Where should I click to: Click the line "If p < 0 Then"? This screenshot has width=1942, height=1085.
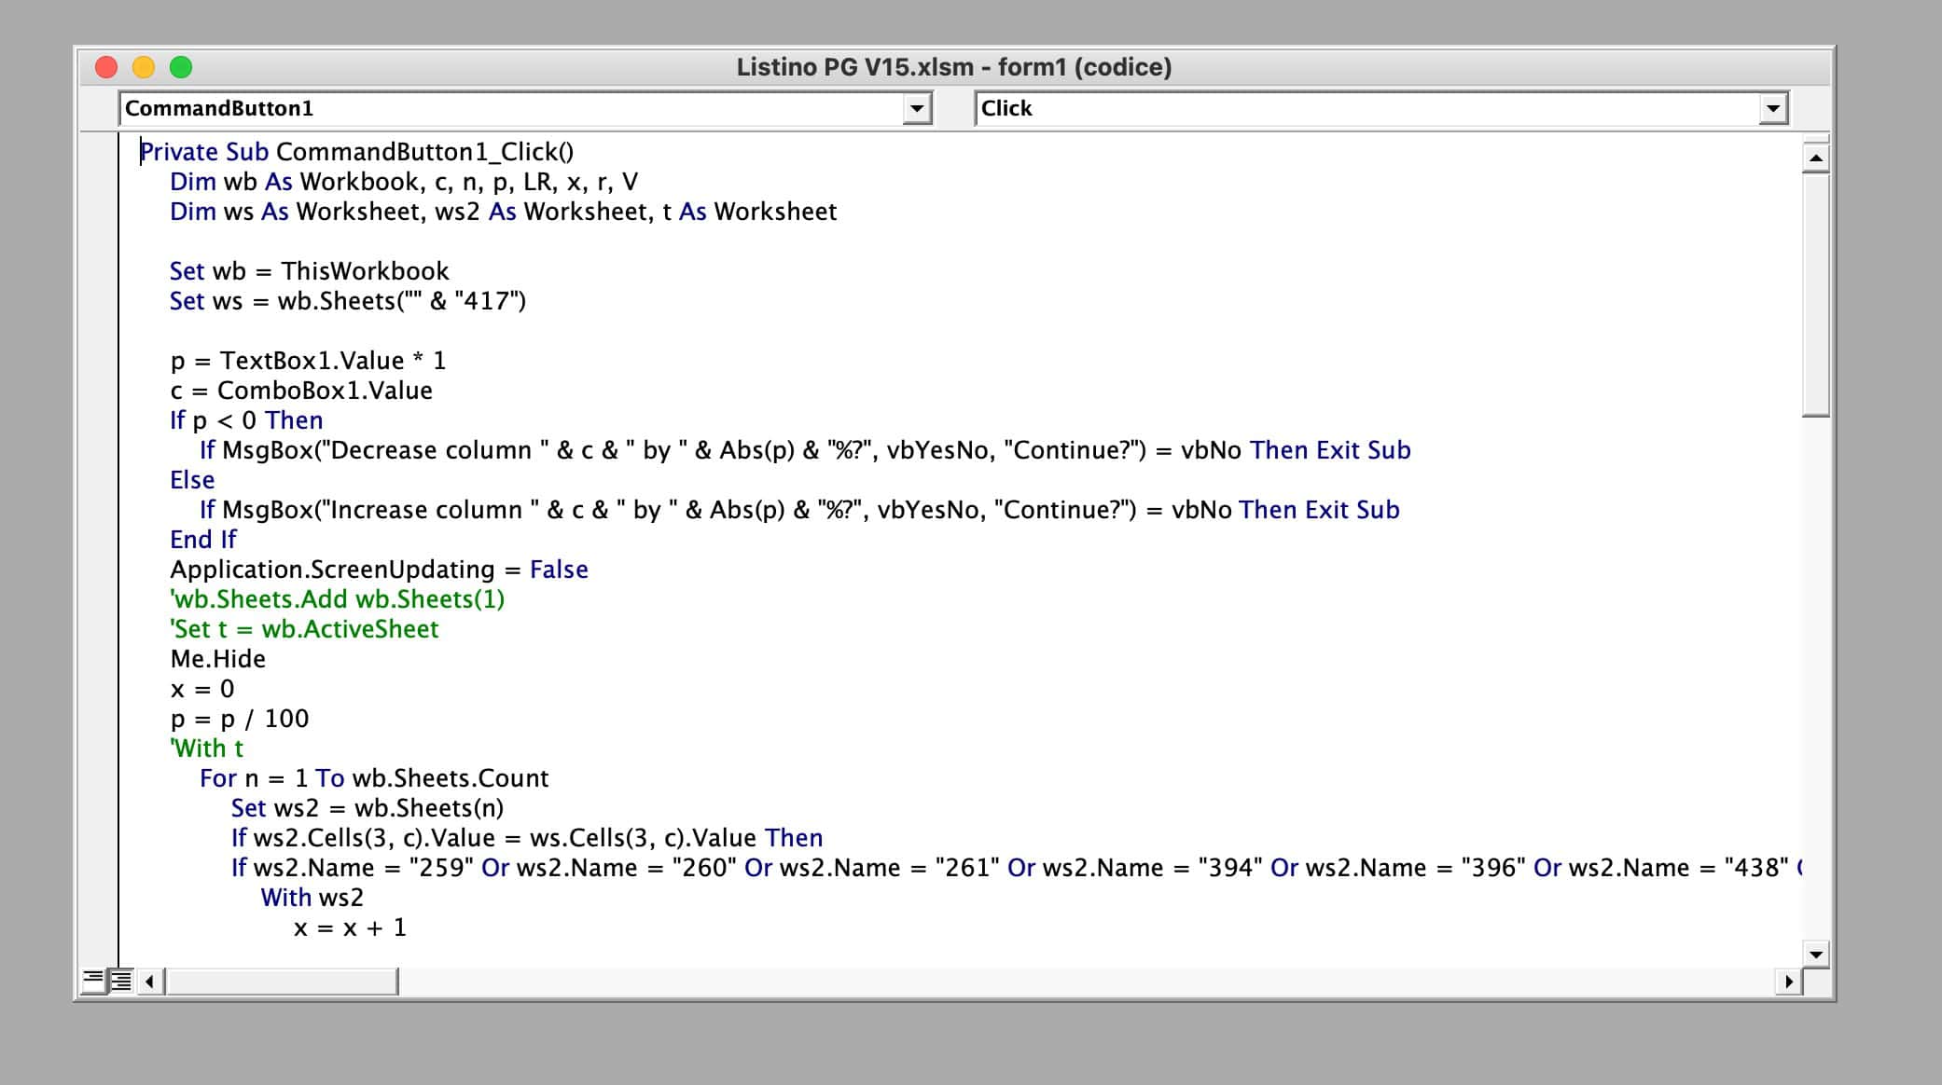[x=246, y=420]
